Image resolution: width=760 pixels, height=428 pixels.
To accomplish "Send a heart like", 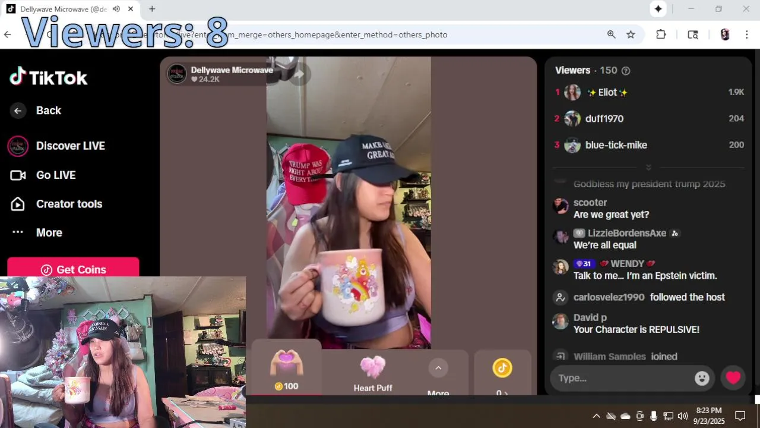I will 733,377.
